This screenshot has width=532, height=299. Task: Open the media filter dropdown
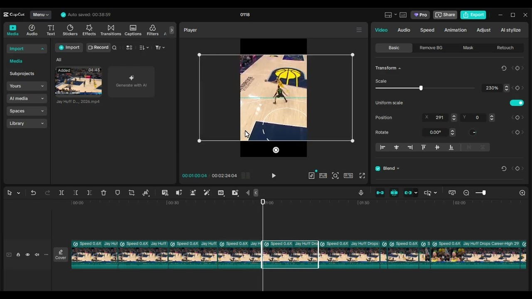coord(160,48)
